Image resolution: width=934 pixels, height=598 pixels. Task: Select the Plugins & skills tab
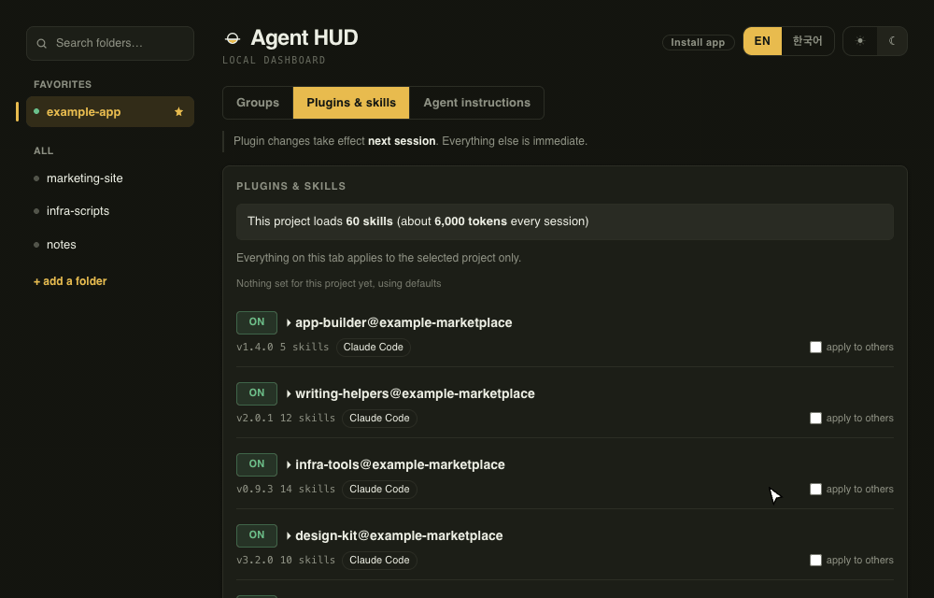351,103
